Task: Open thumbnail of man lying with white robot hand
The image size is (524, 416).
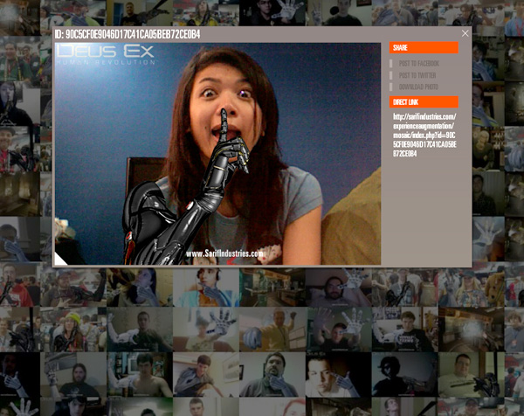Action: [339, 287]
